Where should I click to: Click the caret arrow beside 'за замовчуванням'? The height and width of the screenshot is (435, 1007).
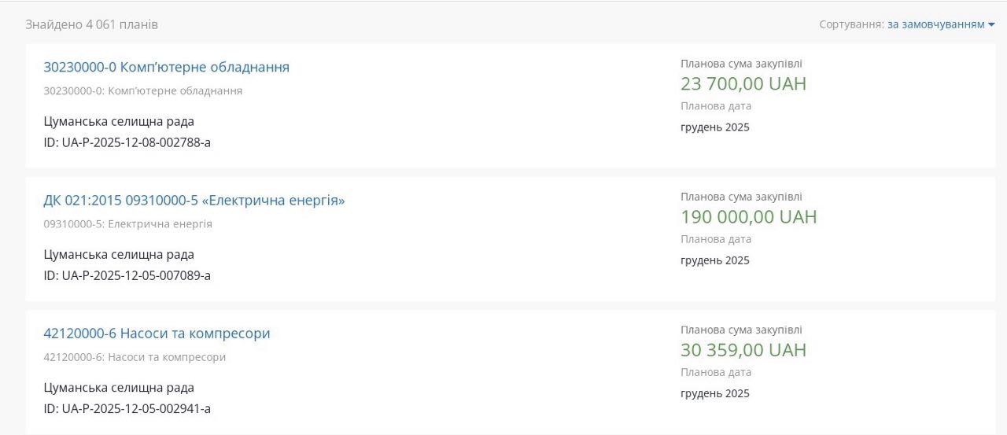(x=991, y=25)
